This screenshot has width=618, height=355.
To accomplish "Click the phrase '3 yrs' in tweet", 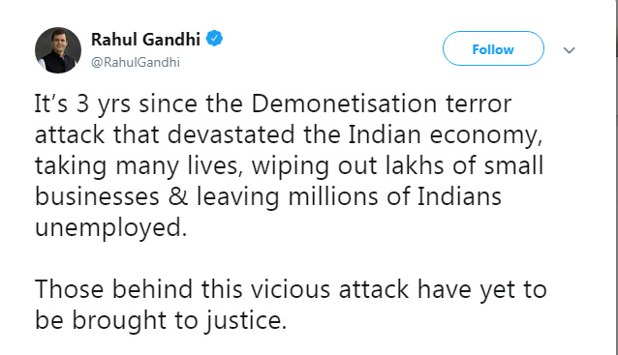I will click(104, 104).
